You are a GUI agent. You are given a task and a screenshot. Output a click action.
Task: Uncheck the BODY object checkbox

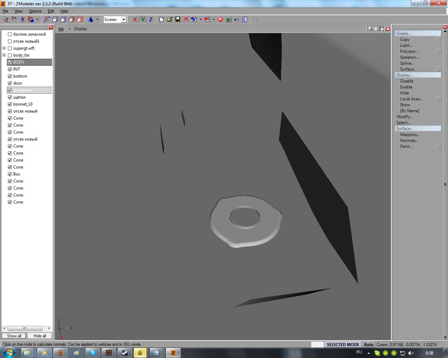pos(10,62)
